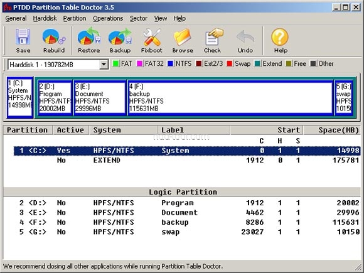The width and height of the screenshot is (364, 273).
Task: Select the 1 <C:> System partition row
Action: 187,151
